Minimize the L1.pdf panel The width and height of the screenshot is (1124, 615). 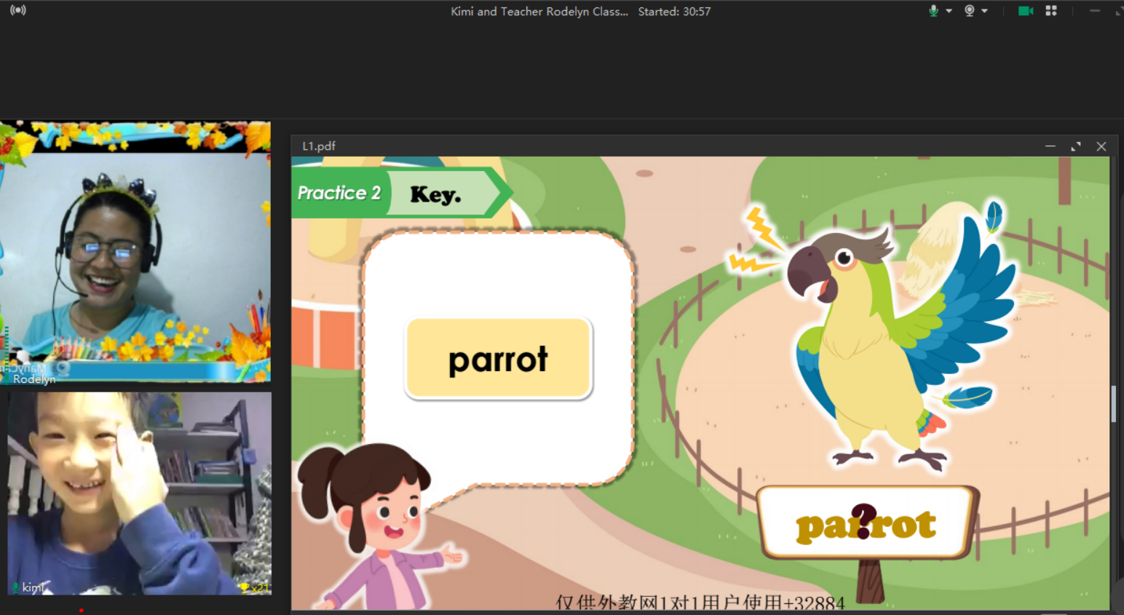(x=1050, y=146)
